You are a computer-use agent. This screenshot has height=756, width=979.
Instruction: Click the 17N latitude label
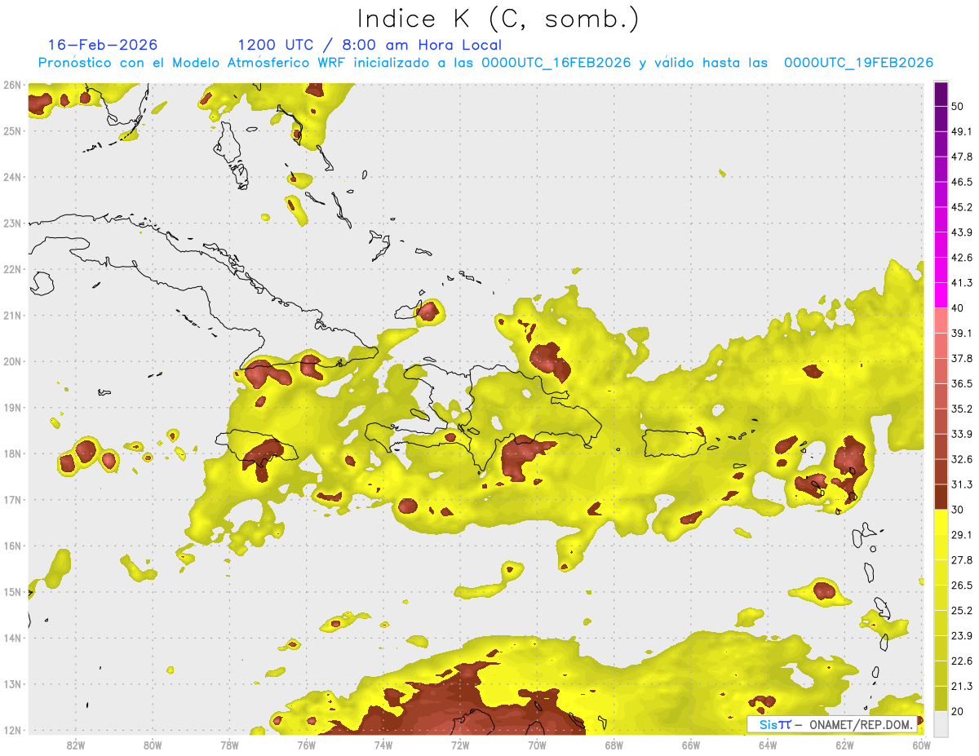pos(12,499)
